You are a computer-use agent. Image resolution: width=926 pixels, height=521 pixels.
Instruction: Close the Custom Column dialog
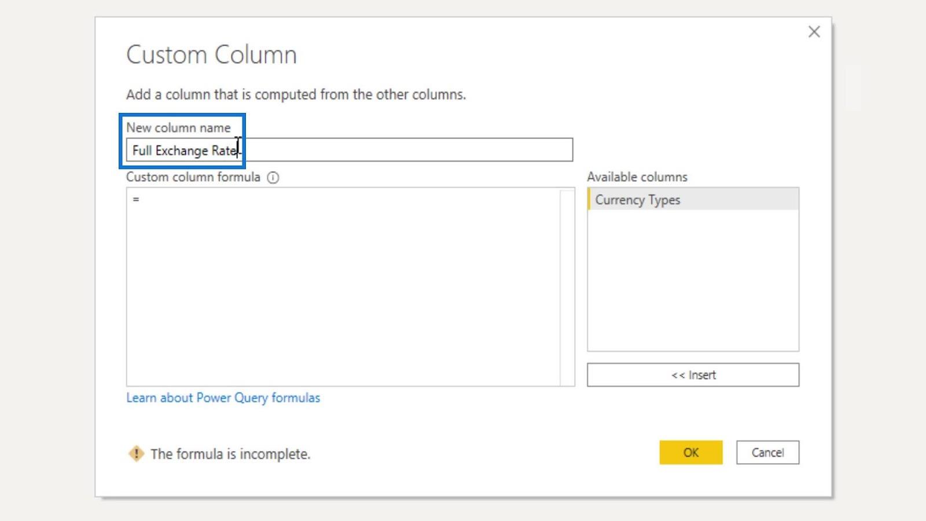(814, 32)
